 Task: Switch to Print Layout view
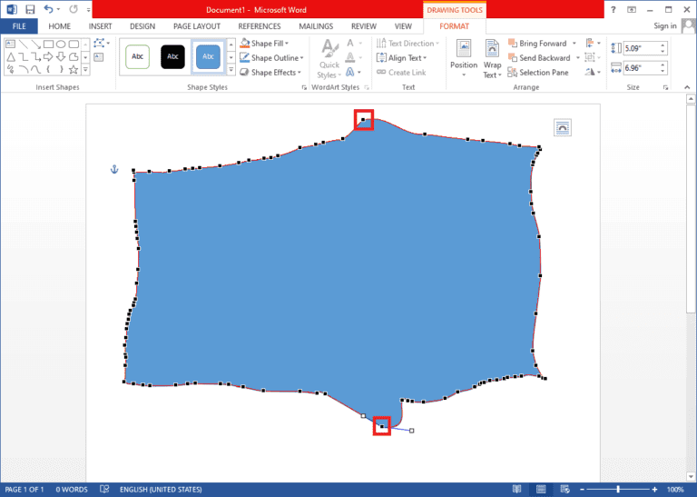541,489
